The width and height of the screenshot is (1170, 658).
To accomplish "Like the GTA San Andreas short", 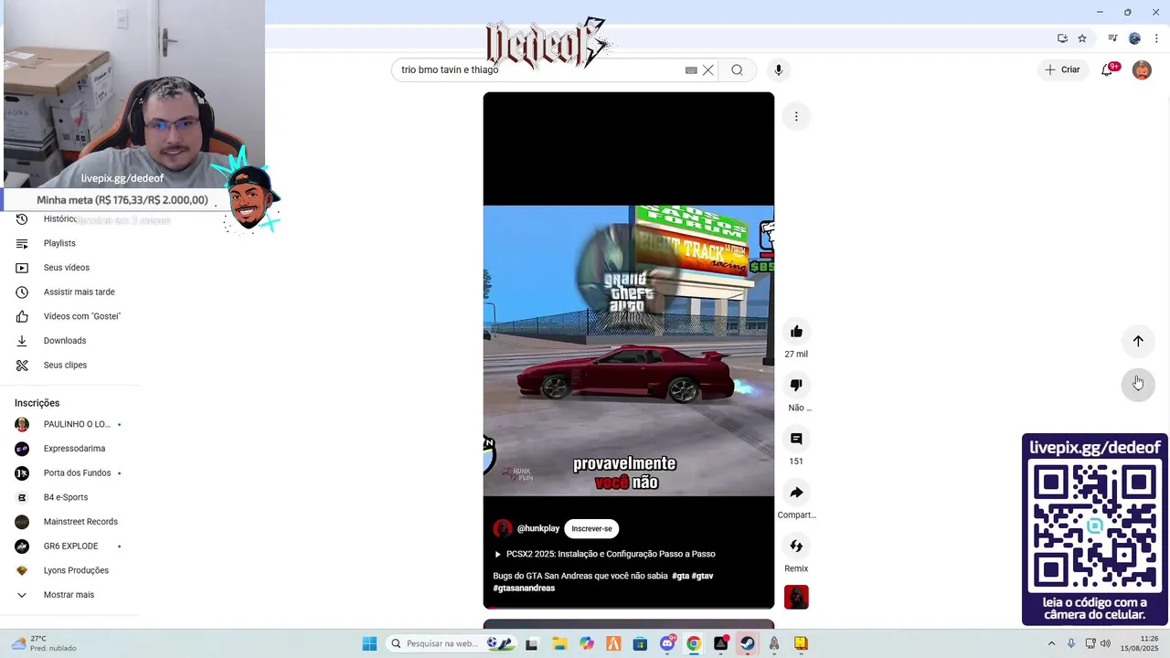I will pos(796,332).
